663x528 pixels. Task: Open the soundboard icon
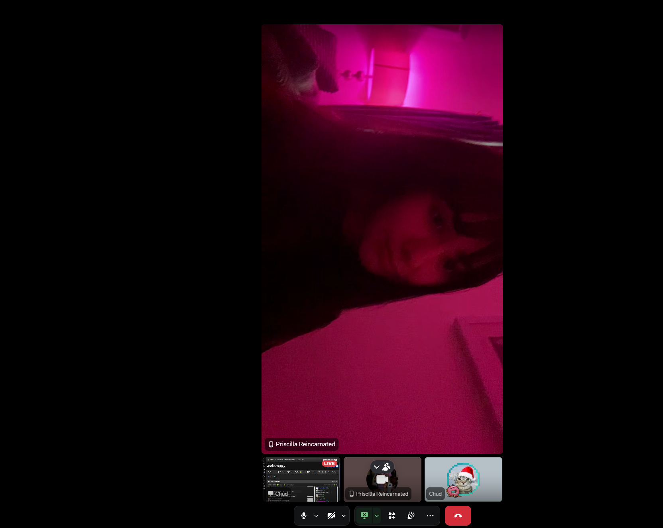[411, 516]
